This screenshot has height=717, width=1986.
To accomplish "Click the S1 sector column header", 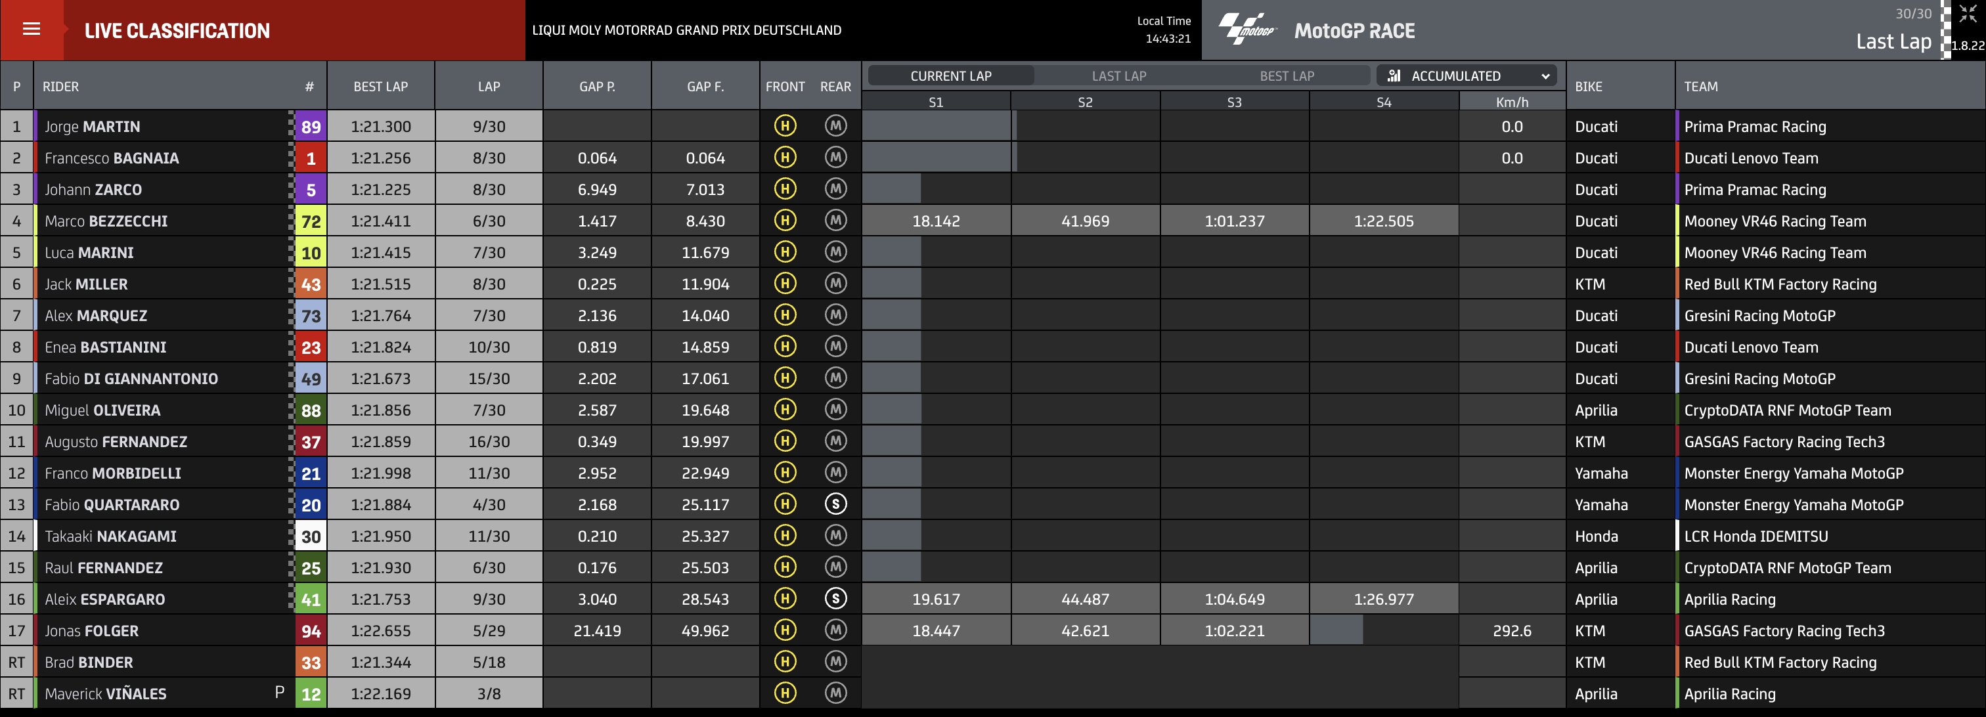I will tap(936, 102).
